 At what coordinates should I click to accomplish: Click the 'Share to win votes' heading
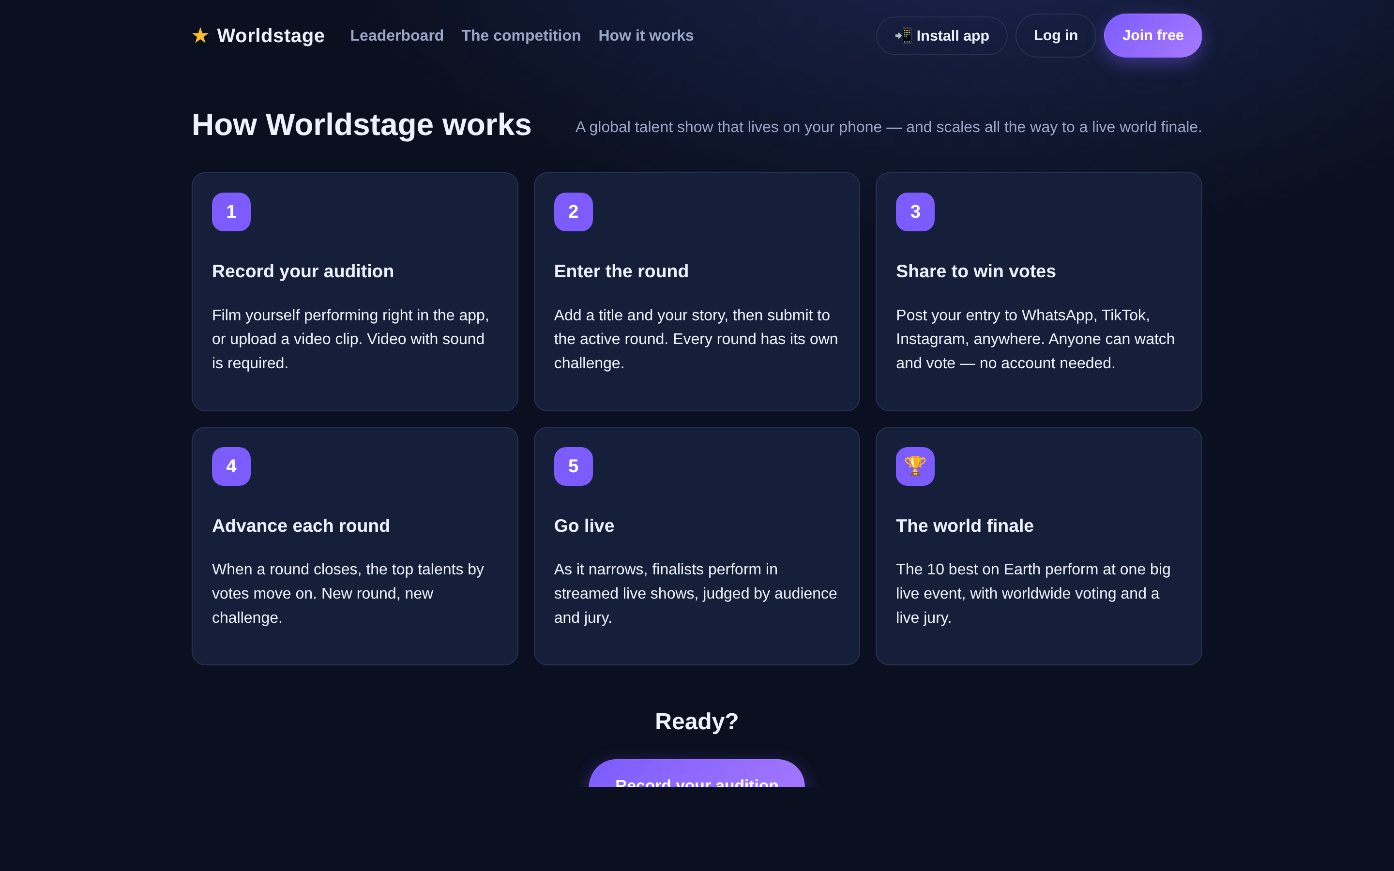976,271
